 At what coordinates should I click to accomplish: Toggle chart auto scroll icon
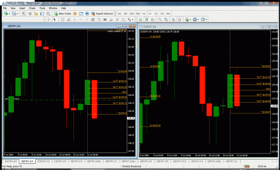pos(173,19)
